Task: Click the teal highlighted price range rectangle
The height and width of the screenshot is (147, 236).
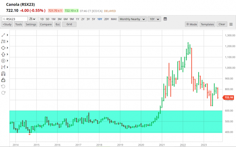Action: (x=116, y=122)
